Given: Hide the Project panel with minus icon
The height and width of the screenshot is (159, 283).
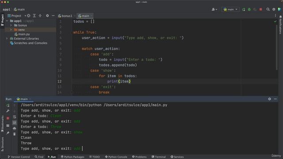Looking at the screenshot, I should [53, 16].
